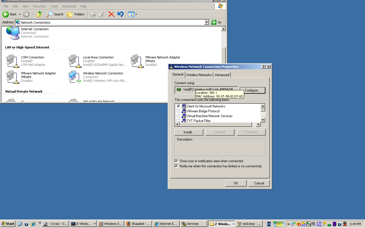
Task: Click the Views toolbar icon
Action: click(x=131, y=14)
